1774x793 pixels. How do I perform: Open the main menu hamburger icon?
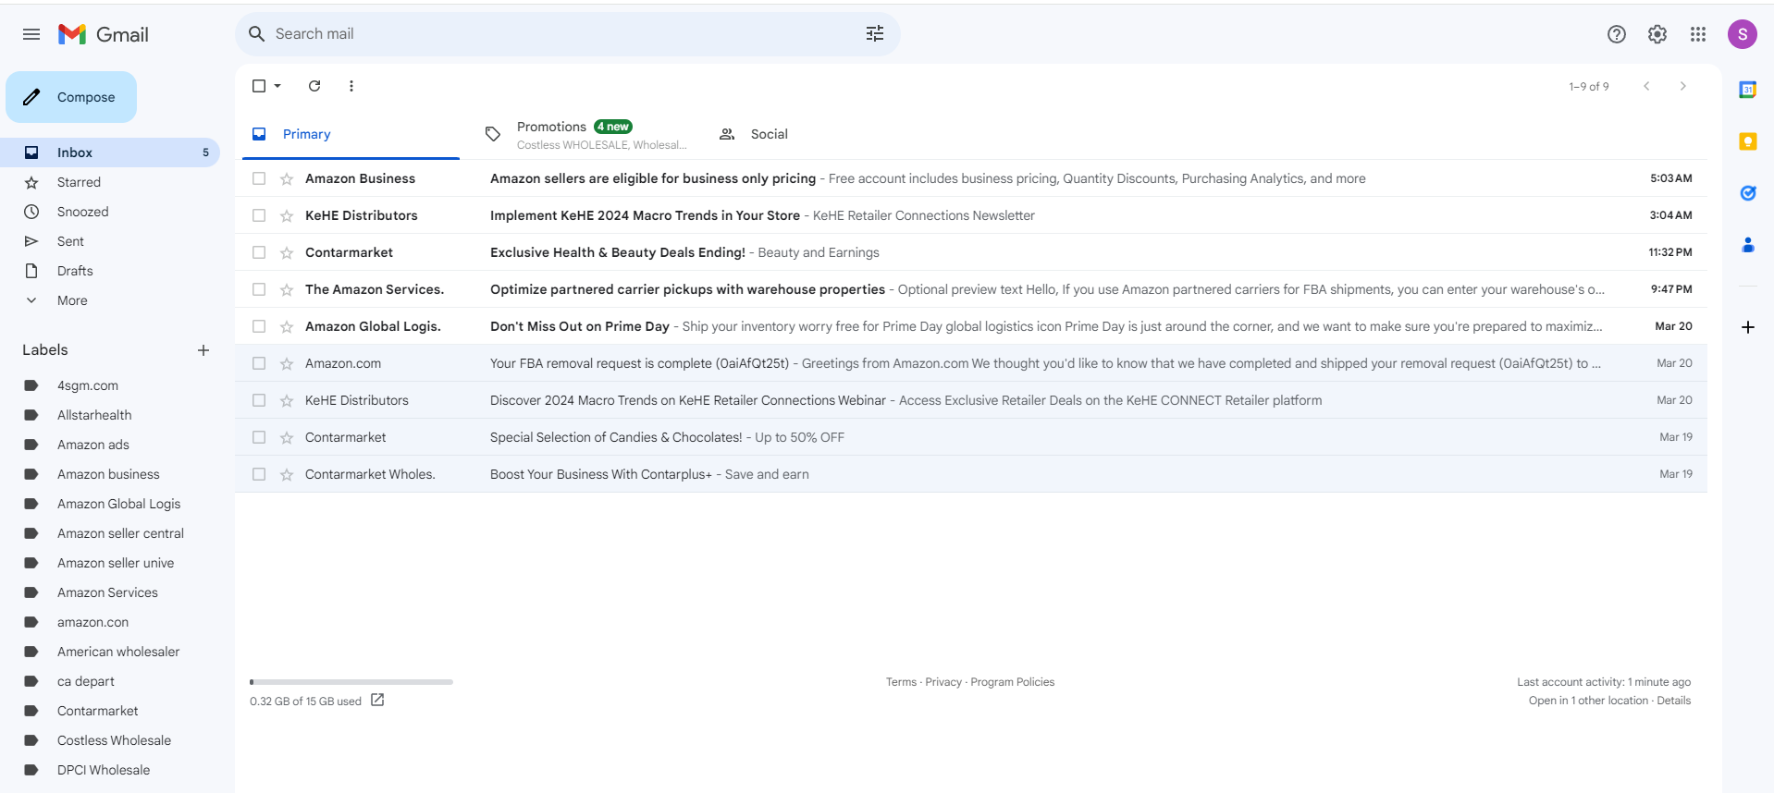pyautogui.click(x=31, y=34)
